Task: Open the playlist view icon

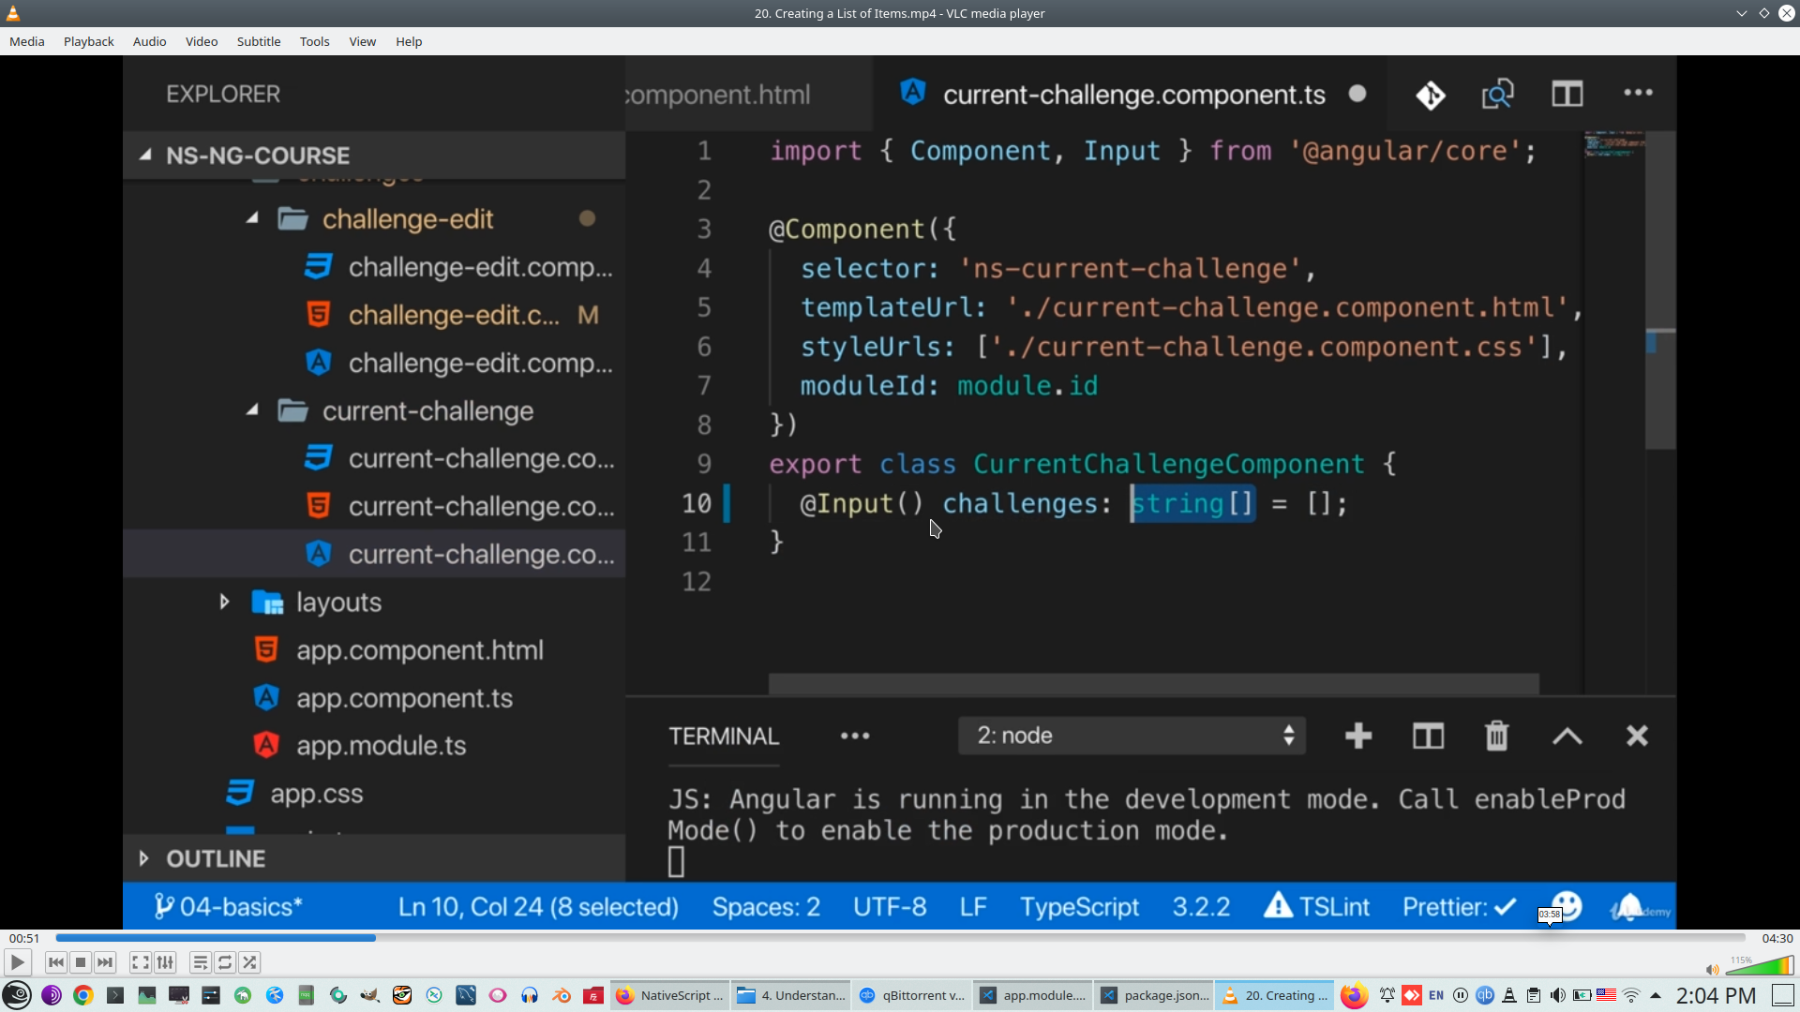Action: pos(200,962)
